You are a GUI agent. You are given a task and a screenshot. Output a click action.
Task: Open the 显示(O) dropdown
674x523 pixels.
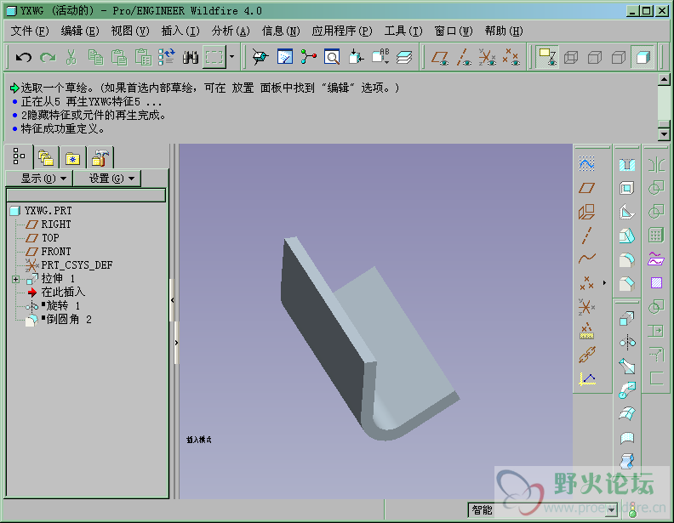pos(39,179)
